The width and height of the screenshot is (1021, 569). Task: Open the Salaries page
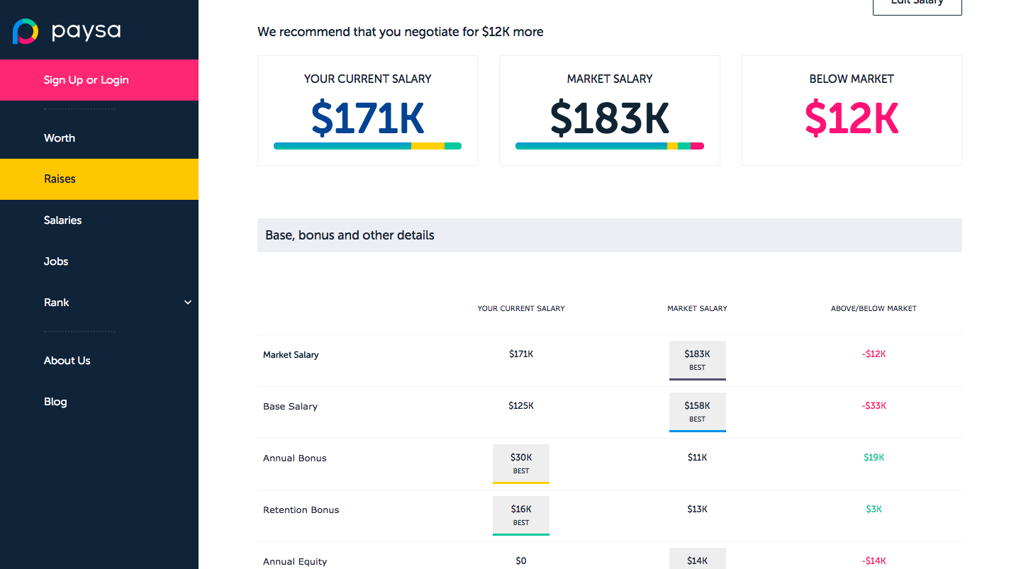click(62, 220)
